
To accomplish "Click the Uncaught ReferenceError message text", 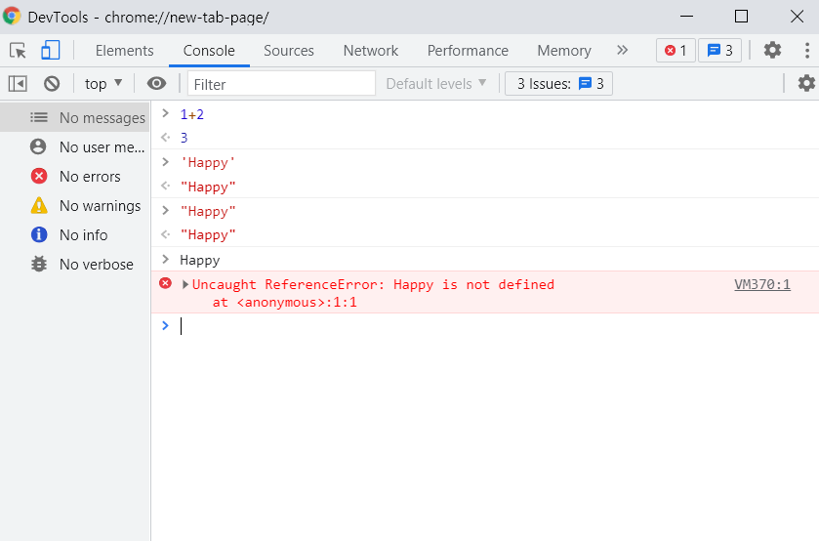I will click(x=373, y=285).
